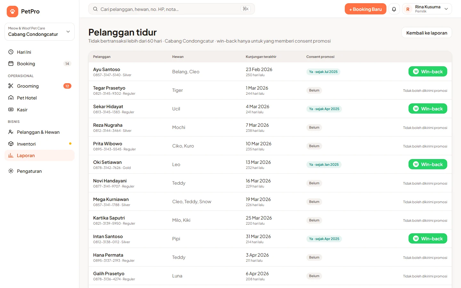Click the Consent promosi column header
The height and width of the screenshot is (288, 461).
[320, 57]
